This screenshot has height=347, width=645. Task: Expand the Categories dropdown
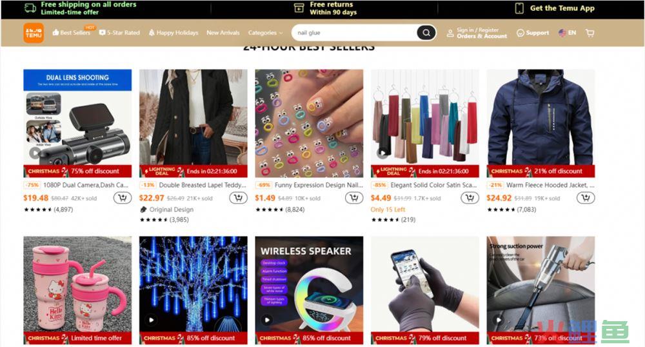pyautogui.click(x=265, y=33)
